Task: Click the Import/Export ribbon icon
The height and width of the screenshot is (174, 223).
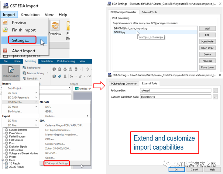Action: point(11,70)
